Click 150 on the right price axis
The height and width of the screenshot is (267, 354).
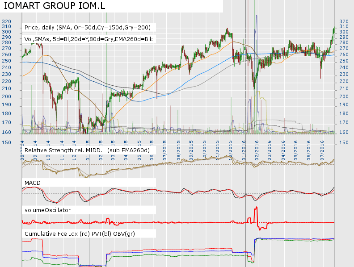pos(344,142)
